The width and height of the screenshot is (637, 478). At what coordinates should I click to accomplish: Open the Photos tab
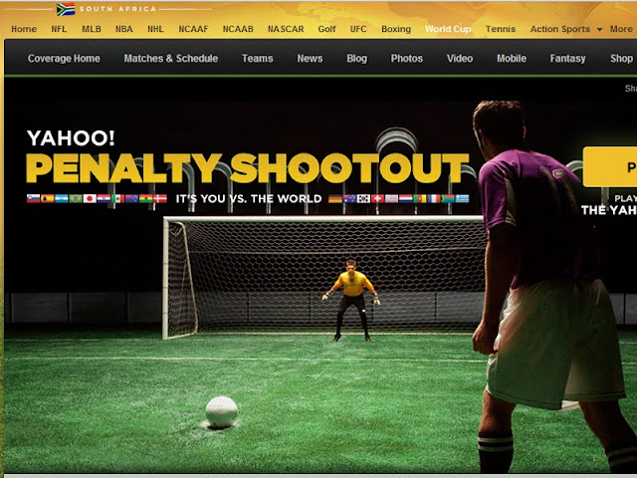pos(407,59)
